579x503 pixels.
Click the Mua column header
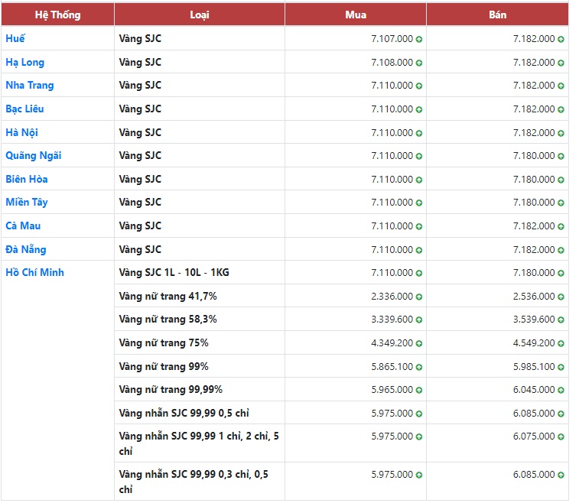tap(356, 15)
